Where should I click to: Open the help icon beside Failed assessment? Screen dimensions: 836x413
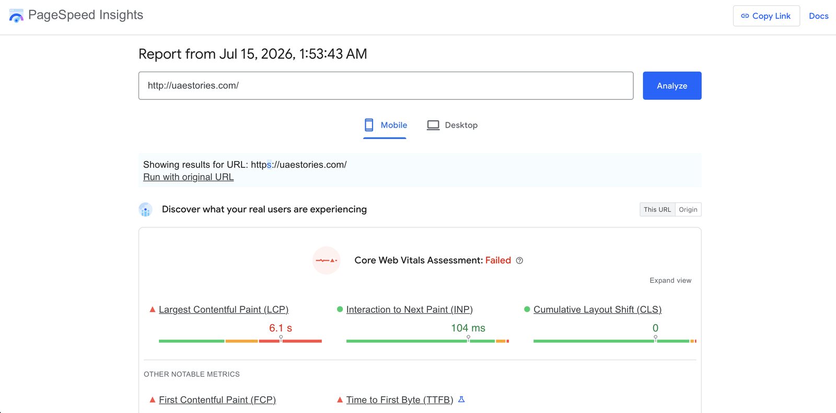[519, 260]
